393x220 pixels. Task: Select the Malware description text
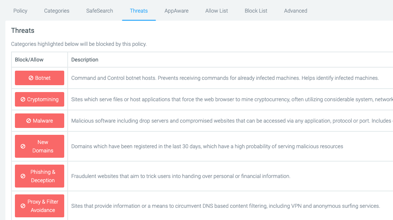(x=232, y=121)
